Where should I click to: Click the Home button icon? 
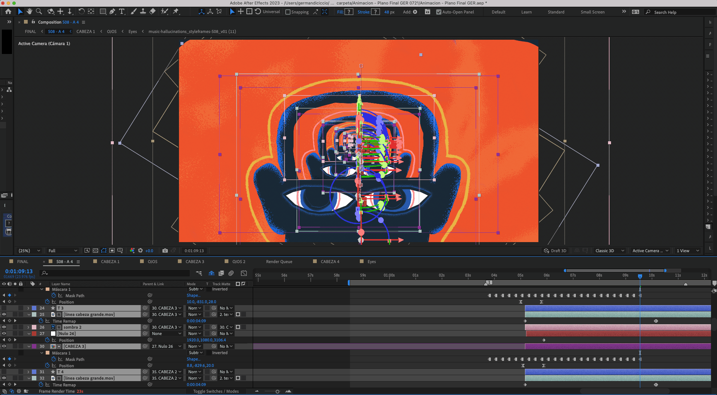(x=8, y=12)
